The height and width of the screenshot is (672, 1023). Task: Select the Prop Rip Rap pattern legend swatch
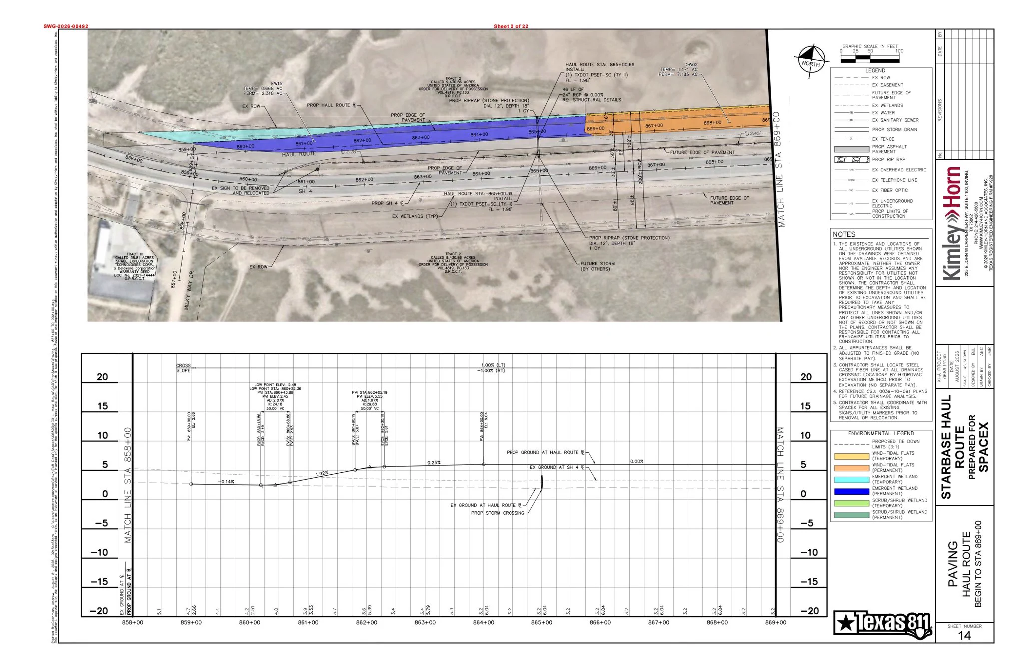point(851,160)
